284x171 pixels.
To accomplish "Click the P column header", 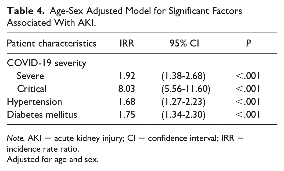I will coord(248,43).
